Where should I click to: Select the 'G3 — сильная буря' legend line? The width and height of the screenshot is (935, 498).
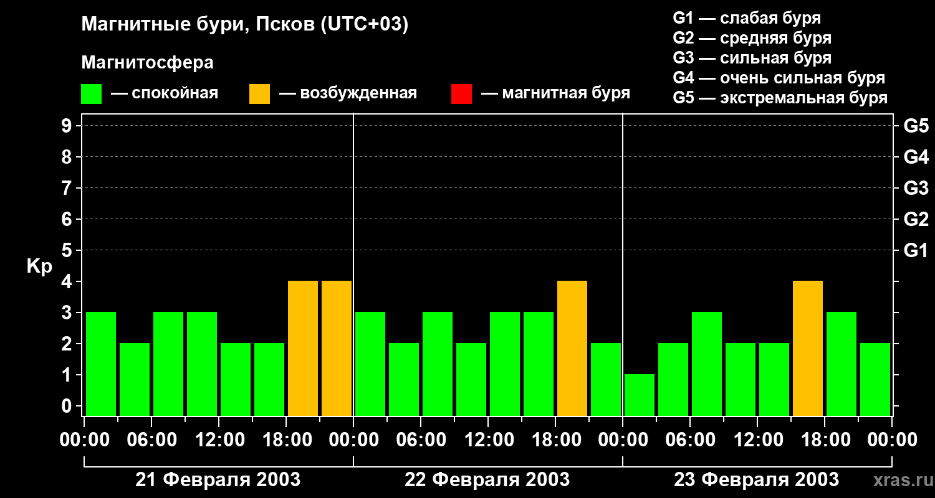[752, 58]
